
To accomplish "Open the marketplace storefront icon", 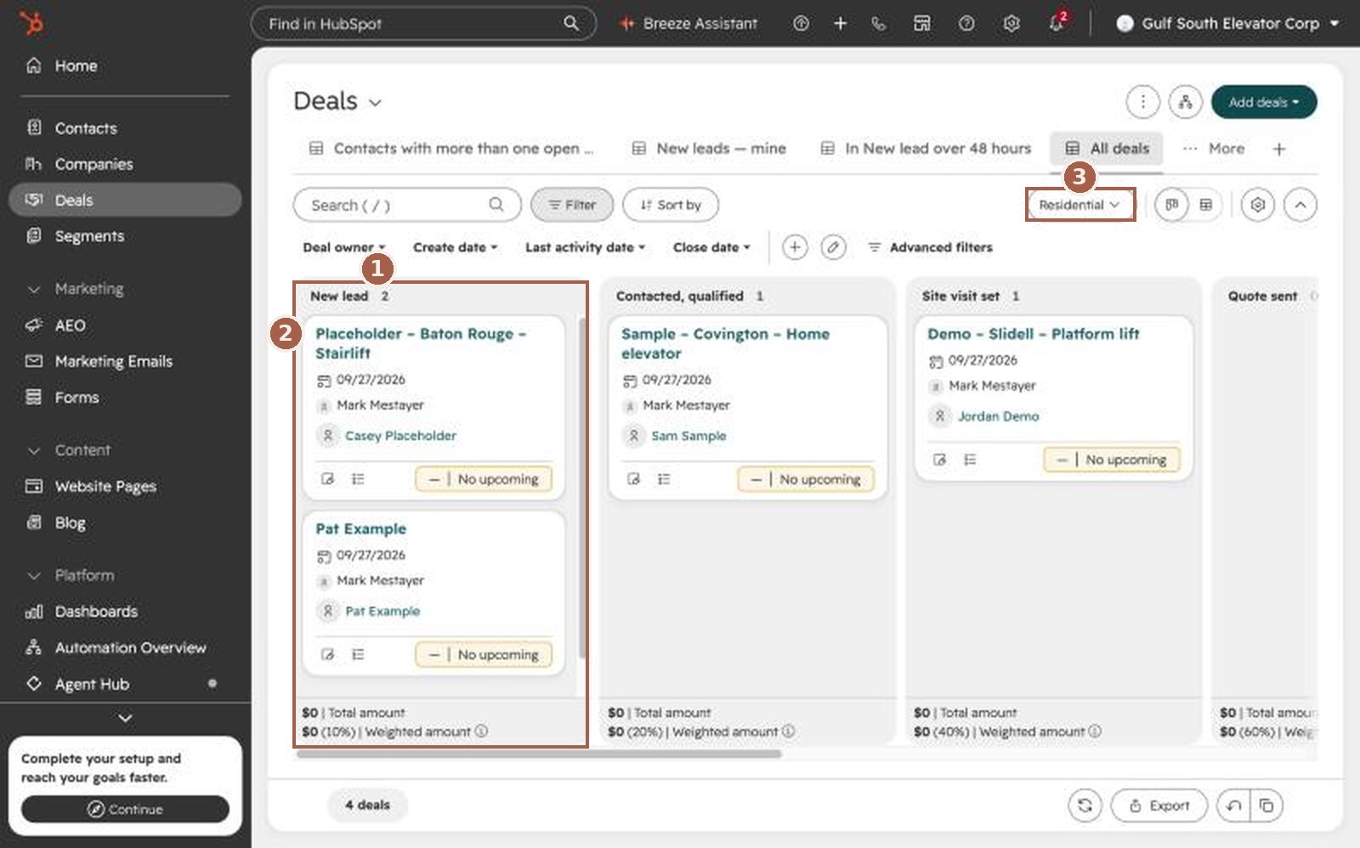I will click(922, 24).
